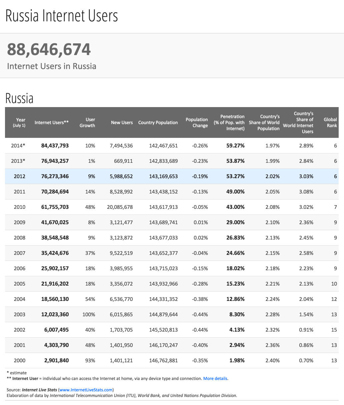Click the 'More details' link
The image size is (344, 405).
pyautogui.click(x=215, y=379)
